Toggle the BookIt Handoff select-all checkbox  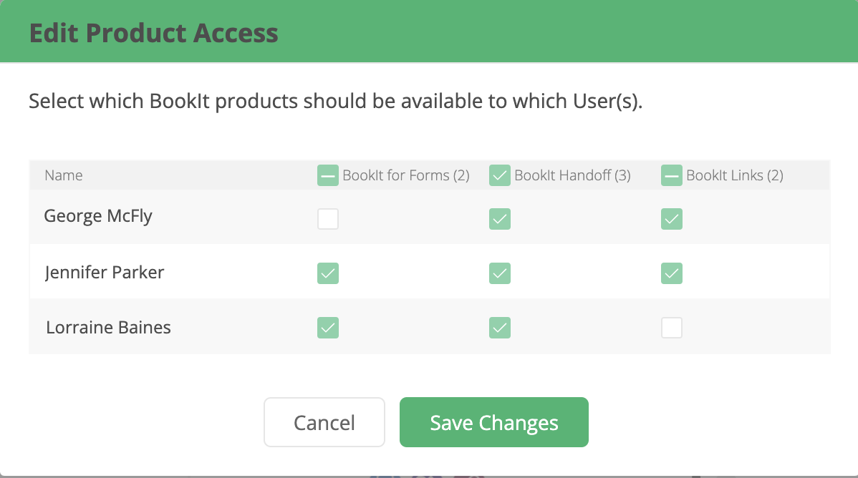500,175
